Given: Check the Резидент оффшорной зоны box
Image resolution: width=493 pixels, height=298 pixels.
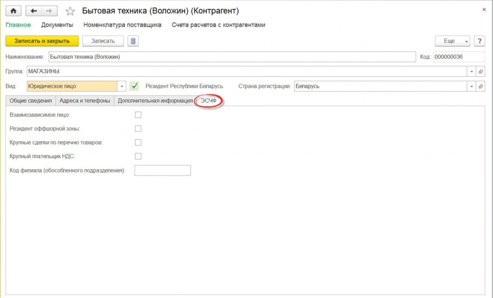Looking at the screenshot, I should 138,129.
